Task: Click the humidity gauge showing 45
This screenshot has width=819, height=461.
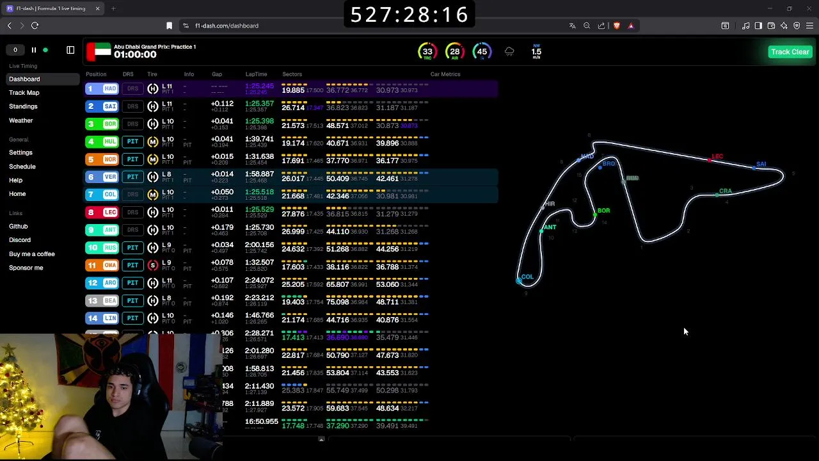Action: pyautogui.click(x=482, y=52)
